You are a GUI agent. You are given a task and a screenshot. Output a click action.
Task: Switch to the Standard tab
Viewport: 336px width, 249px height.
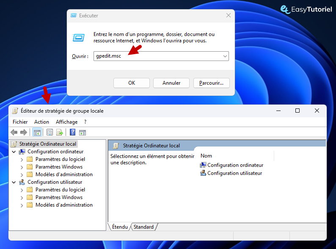coord(143,227)
